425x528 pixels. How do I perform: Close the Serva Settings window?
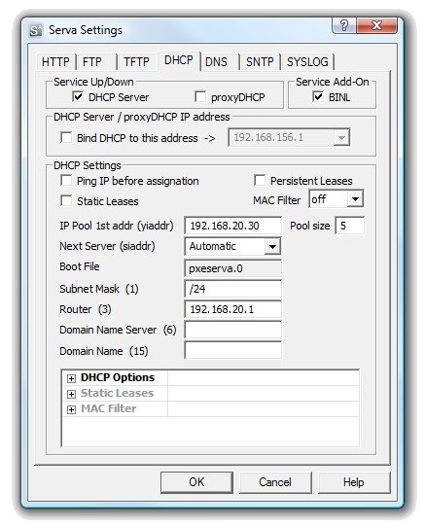coord(376,25)
